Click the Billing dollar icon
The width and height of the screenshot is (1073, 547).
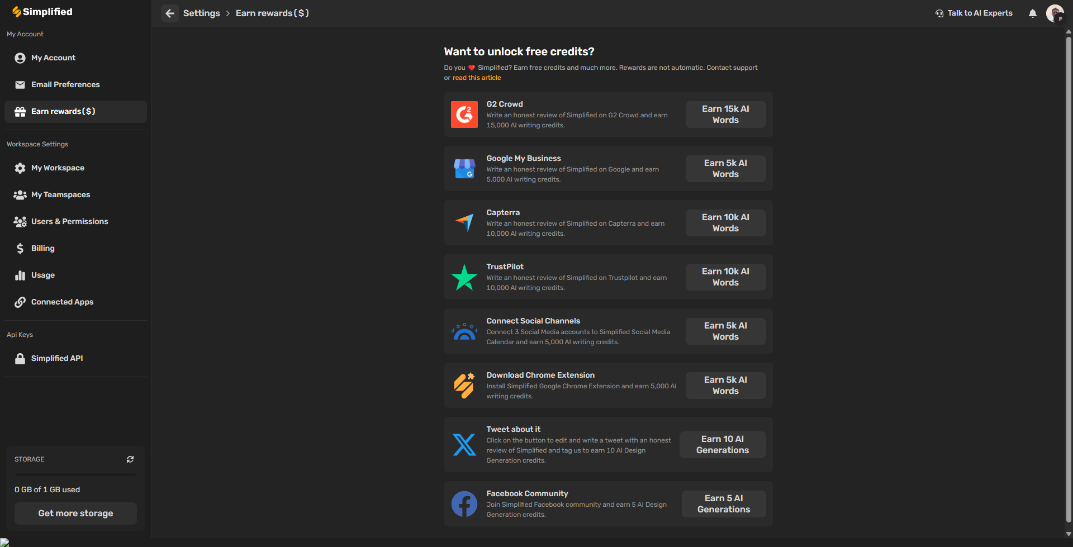coord(20,249)
